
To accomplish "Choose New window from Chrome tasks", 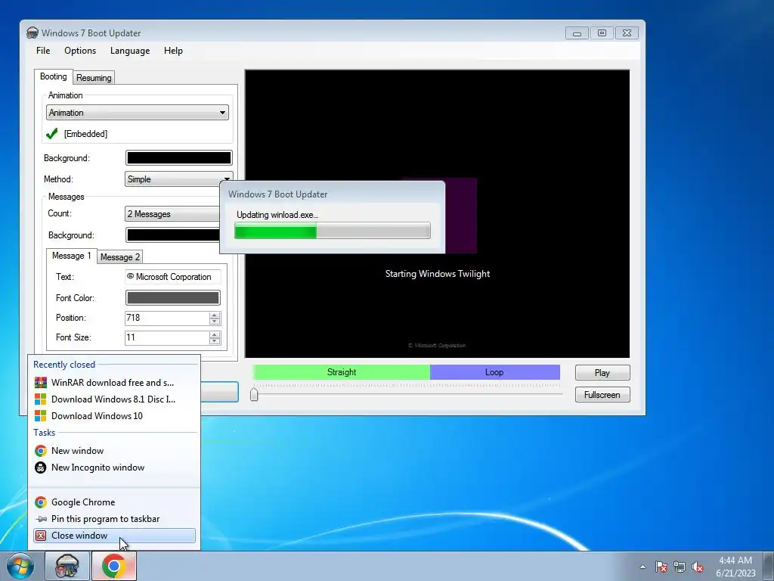I will click(115, 451).
